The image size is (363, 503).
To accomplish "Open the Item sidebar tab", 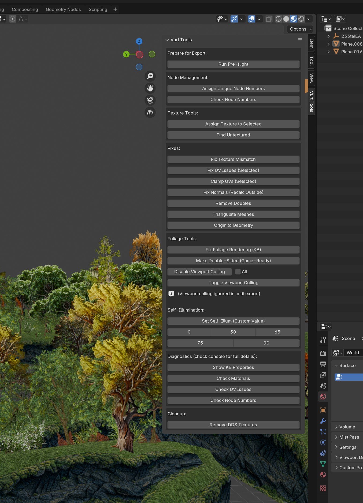I will (x=312, y=43).
